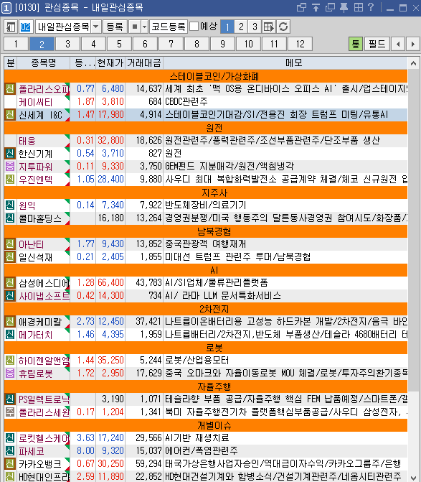Click the duplicate window icon in title bar
421x482 pixels.
tap(330, 7)
